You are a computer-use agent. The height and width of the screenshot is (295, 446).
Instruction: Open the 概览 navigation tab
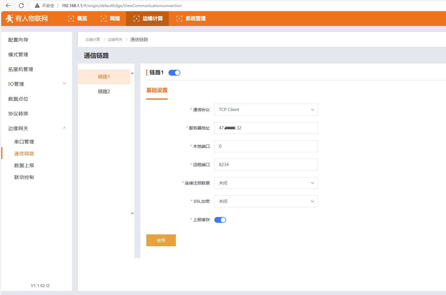(x=78, y=19)
